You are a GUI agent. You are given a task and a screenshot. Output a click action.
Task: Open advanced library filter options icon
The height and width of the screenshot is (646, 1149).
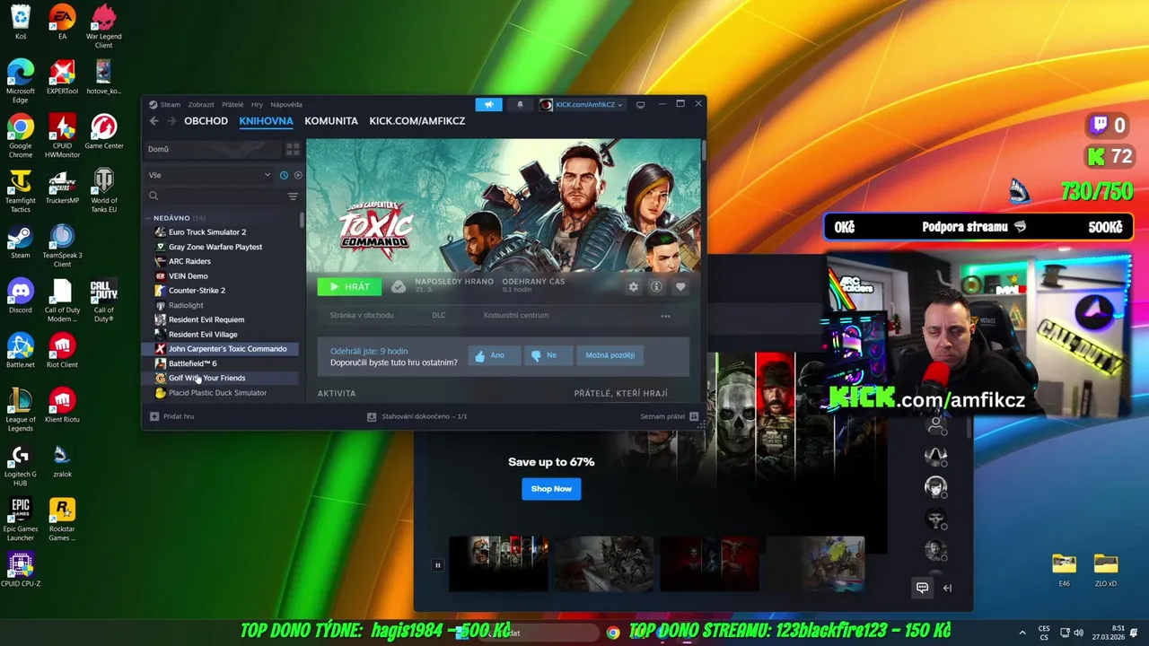pos(293,196)
